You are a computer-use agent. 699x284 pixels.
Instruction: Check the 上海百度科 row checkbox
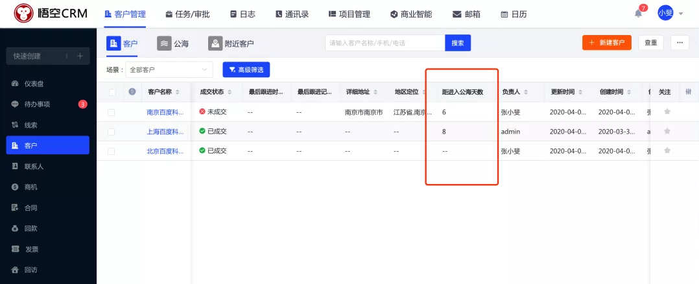tap(112, 132)
